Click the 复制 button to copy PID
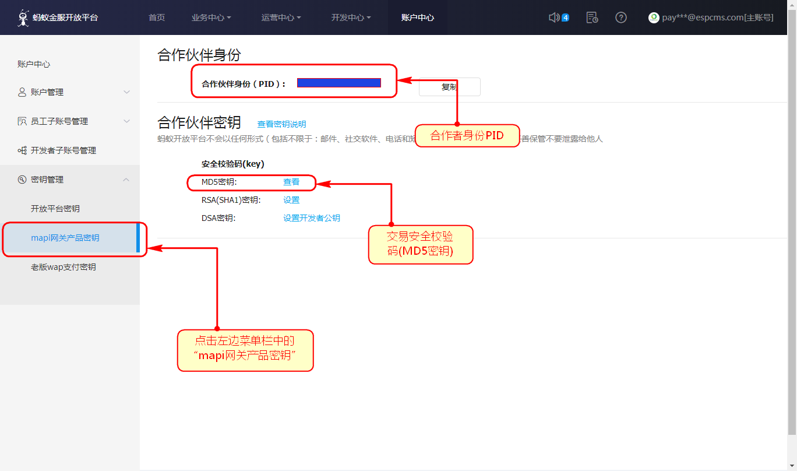 [x=450, y=87]
